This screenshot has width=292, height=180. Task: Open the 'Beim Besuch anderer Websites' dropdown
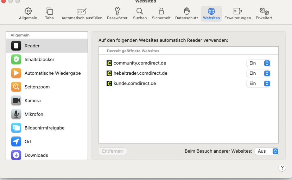(267, 151)
